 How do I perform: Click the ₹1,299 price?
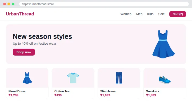(x=13, y=95)
